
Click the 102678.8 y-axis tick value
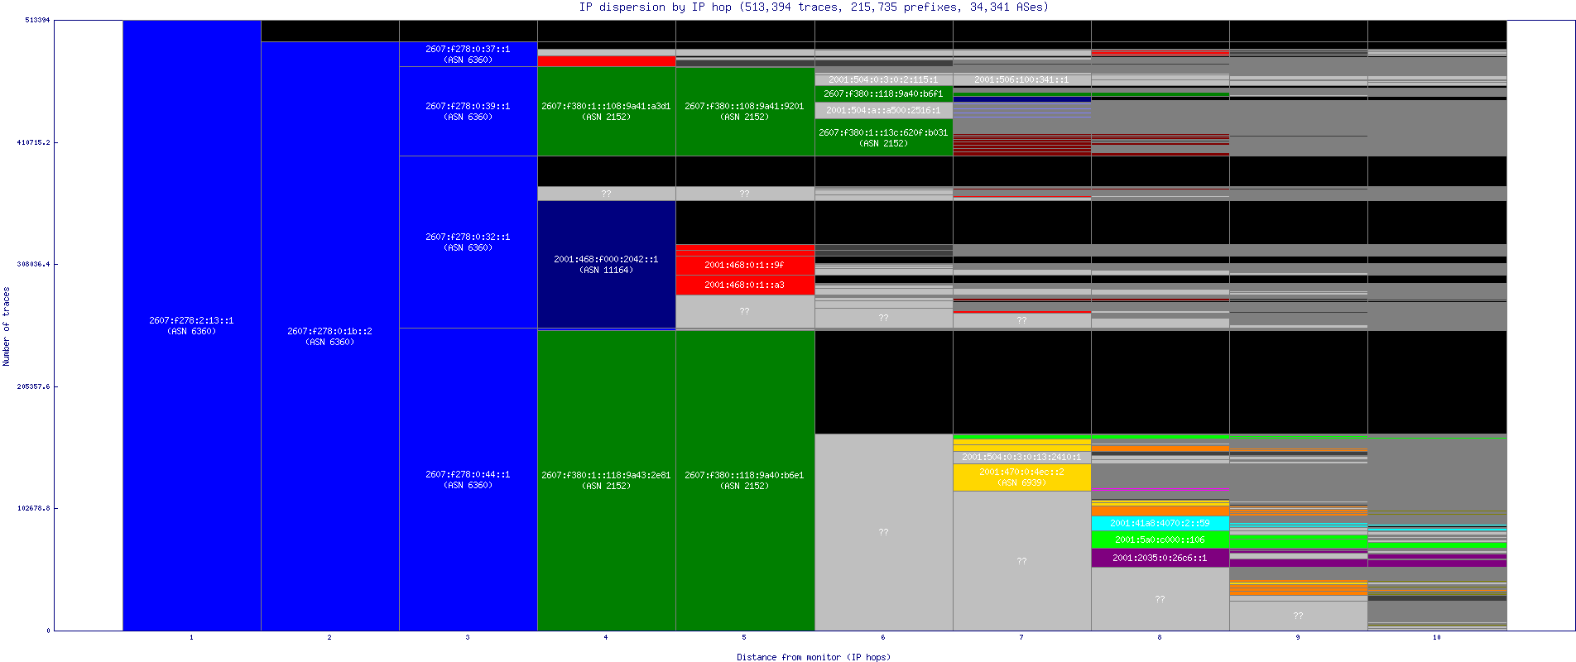pyautogui.click(x=34, y=508)
